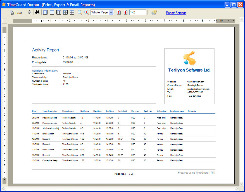Click the Task description column header
Screen dimensions: 245x192
point(50,111)
